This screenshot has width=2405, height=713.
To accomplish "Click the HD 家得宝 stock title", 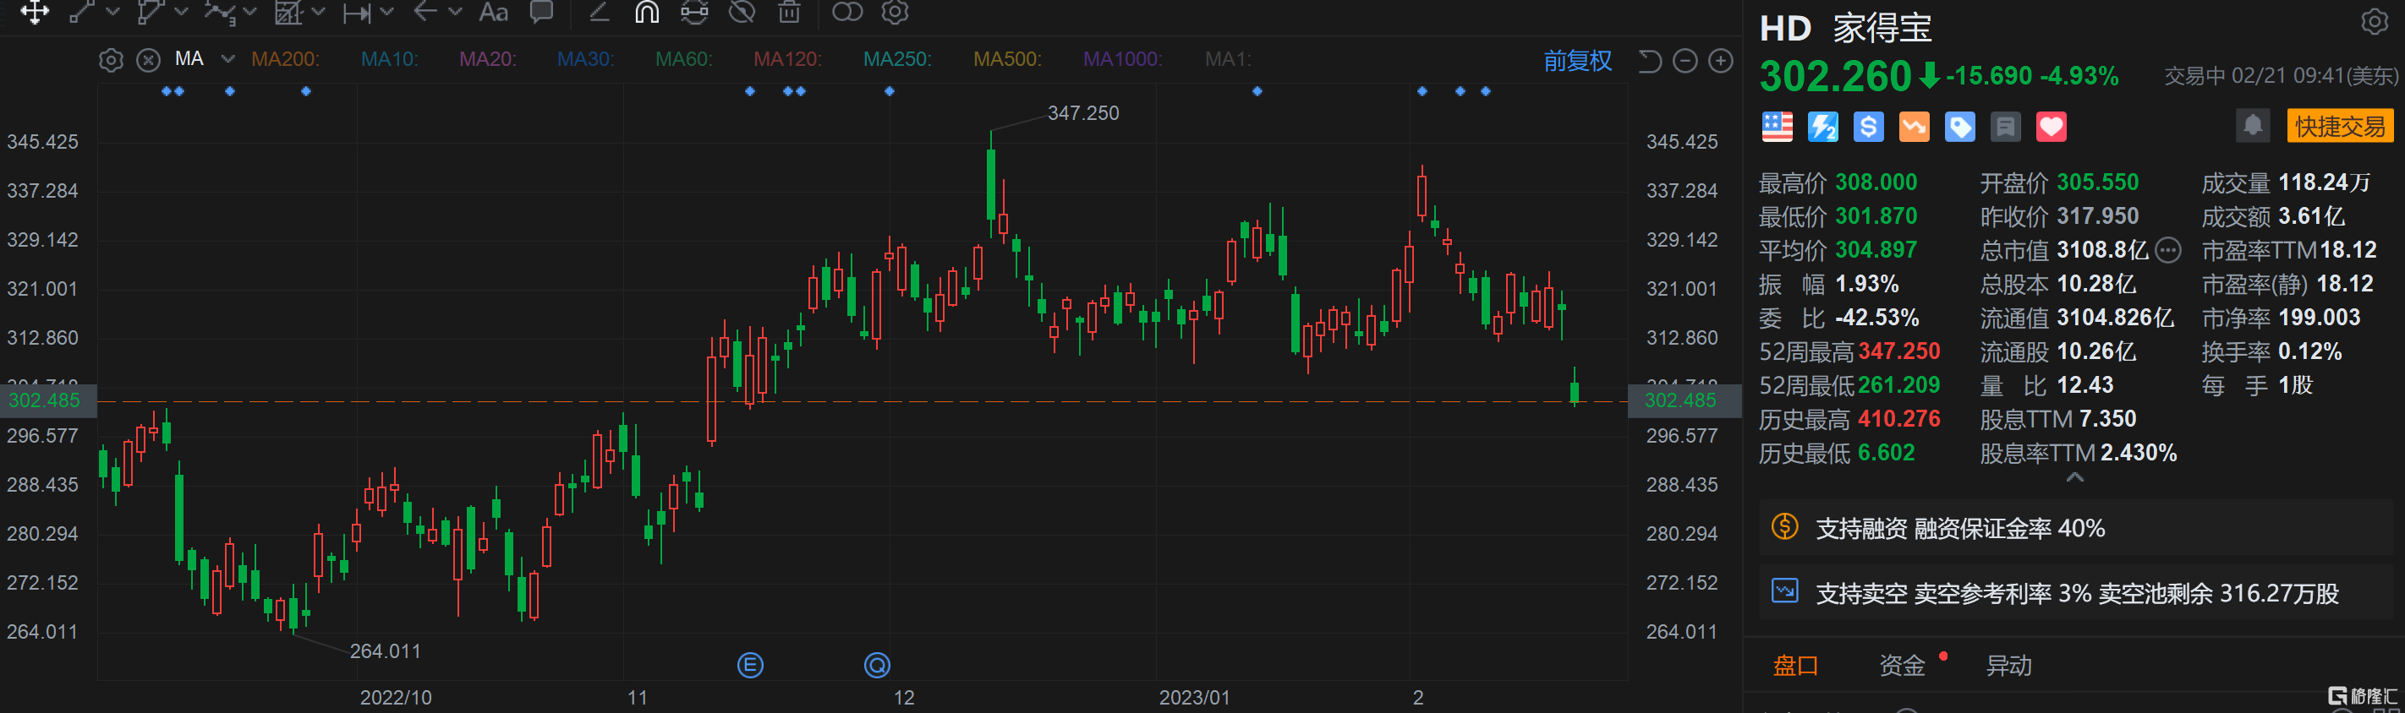I will coord(1846,28).
